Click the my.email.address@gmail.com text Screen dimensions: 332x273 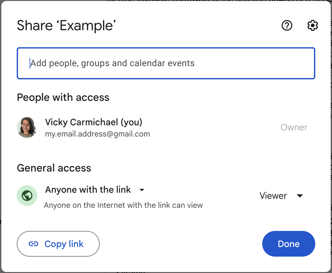(97, 134)
